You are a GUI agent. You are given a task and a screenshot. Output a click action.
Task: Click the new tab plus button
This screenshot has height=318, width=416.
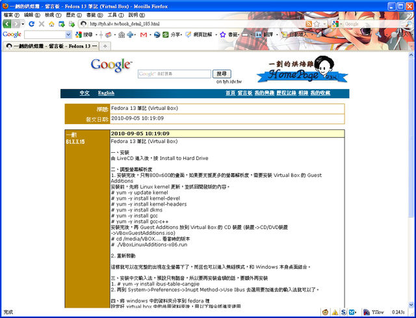coord(105,46)
